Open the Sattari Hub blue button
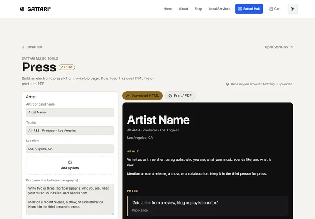Screen dimensions: 315x219 tap(249, 9)
